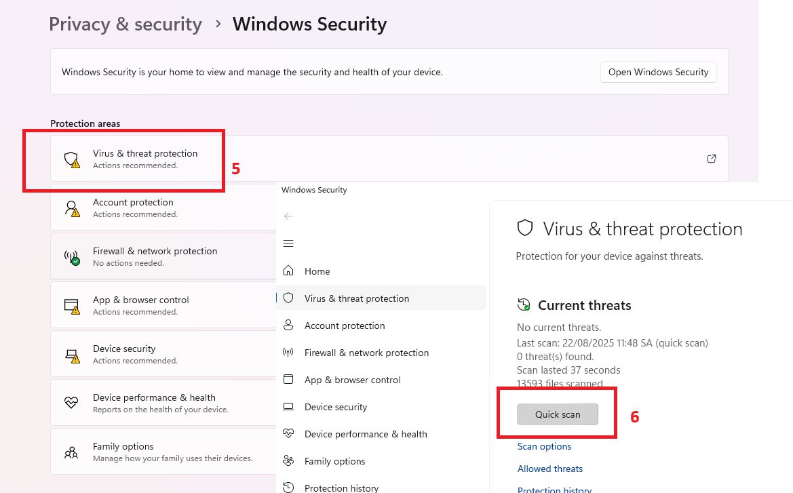Start a Quick scan
The image size is (793, 493).
(558, 414)
